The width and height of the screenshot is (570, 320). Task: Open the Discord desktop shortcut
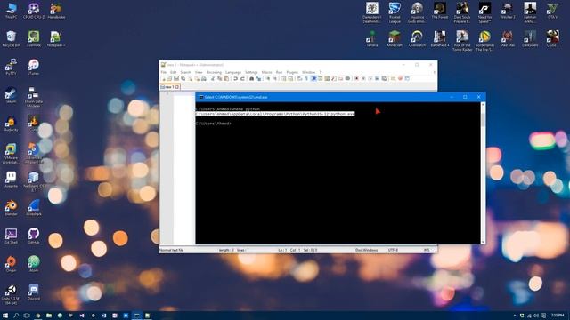[x=34, y=292]
